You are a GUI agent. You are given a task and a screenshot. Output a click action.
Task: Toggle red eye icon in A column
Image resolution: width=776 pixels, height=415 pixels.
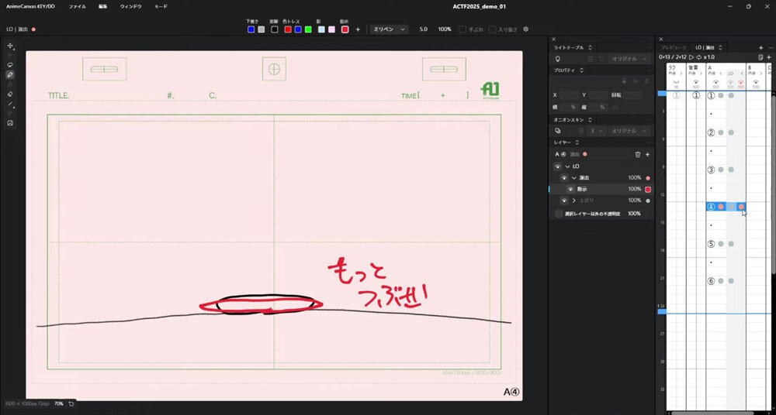(x=741, y=82)
